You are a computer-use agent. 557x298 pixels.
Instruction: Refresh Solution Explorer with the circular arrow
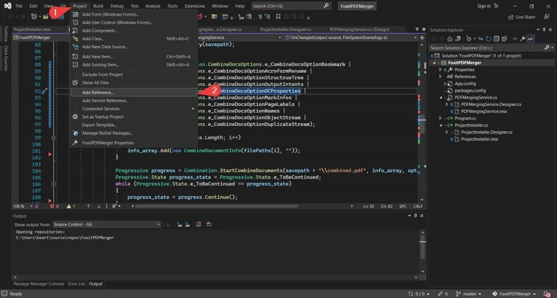pyautogui.click(x=488, y=39)
